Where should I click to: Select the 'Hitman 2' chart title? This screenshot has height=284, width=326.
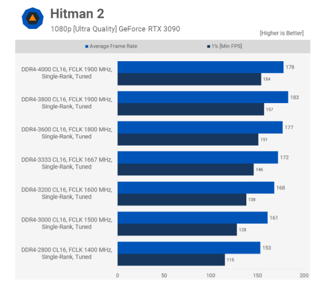pyautogui.click(x=77, y=14)
